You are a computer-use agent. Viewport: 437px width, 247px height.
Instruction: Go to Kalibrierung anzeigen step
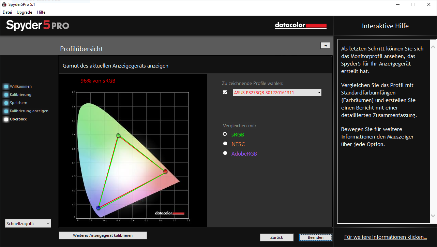[26, 111]
